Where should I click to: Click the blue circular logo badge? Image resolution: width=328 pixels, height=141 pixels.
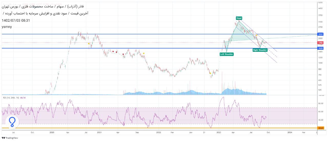12,122
